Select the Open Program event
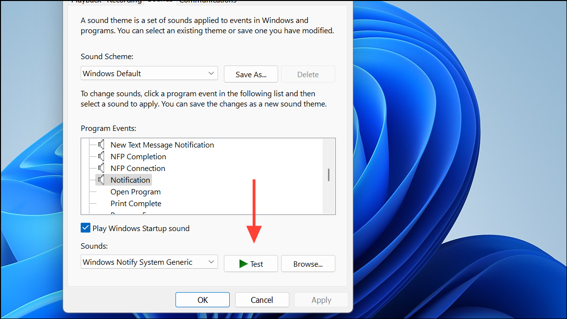This screenshot has width=567, height=319. (x=135, y=191)
